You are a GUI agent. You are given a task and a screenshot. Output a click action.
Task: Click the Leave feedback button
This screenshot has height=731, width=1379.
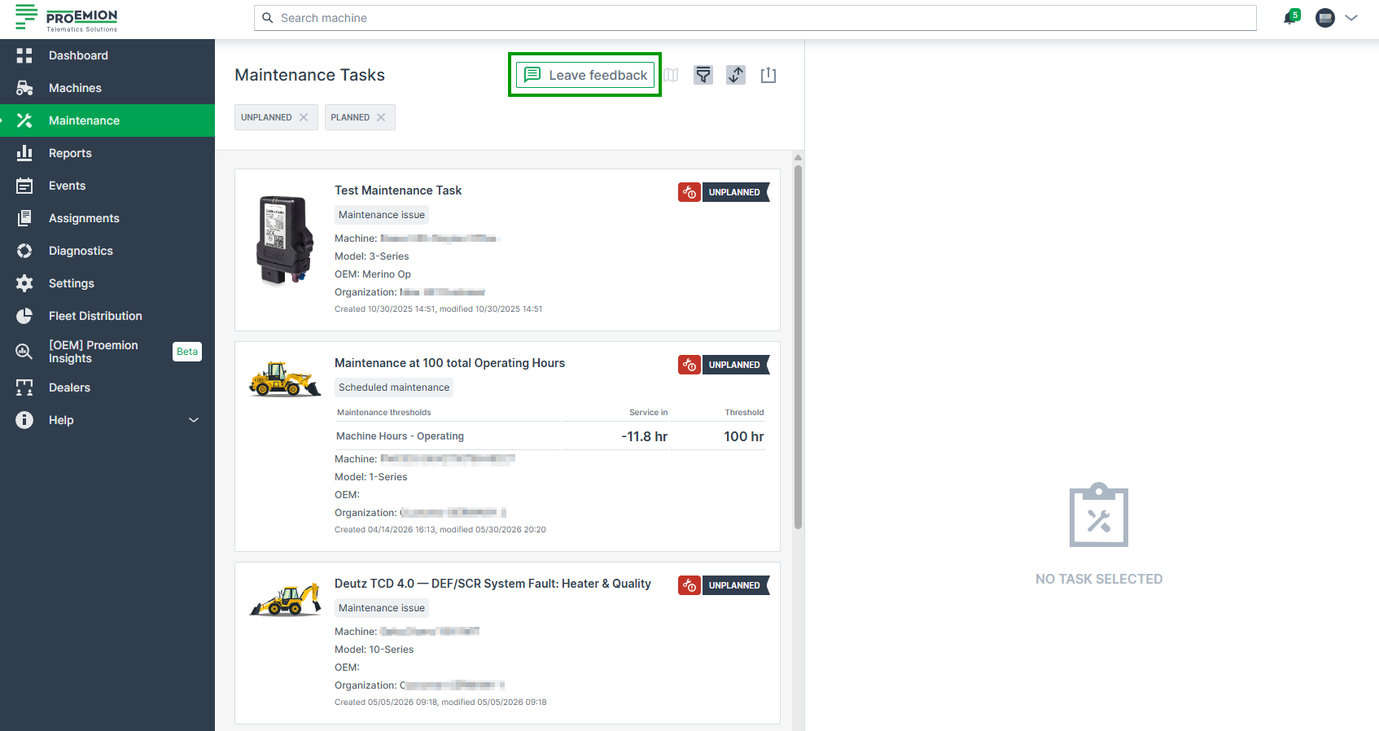click(585, 75)
